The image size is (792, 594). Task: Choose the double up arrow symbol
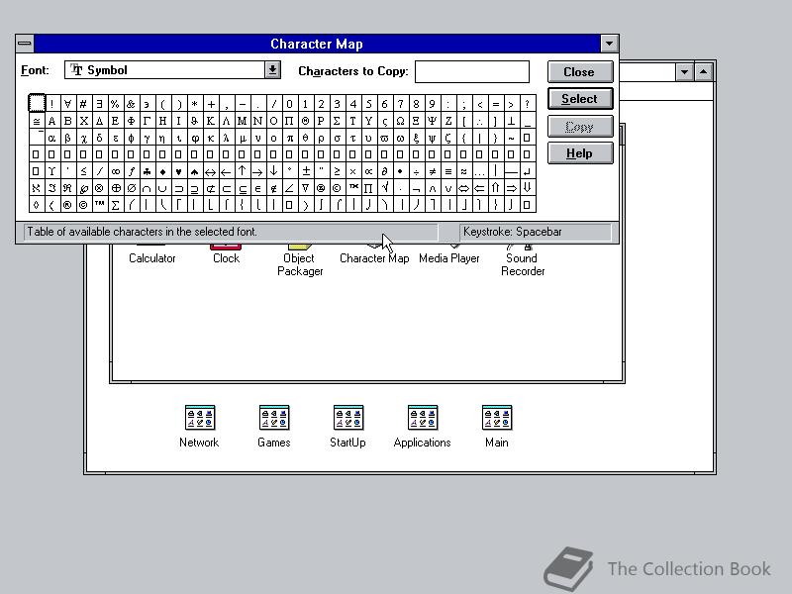(x=495, y=188)
